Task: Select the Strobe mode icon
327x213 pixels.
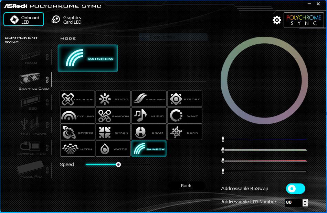Action: click(184, 99)
